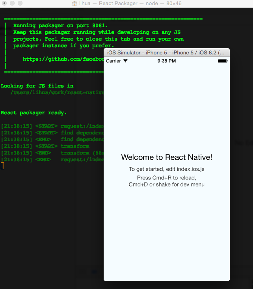Screen dimensions: 253x289
Task: Click the terminal's red close button
Action: tap(4, 3)
